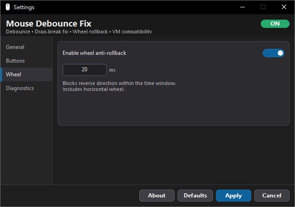Go to the Diagnostics tab

[x=26, y=88]
